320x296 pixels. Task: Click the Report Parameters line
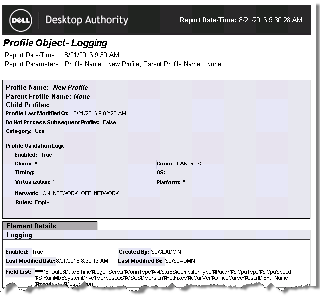point(113,64)
